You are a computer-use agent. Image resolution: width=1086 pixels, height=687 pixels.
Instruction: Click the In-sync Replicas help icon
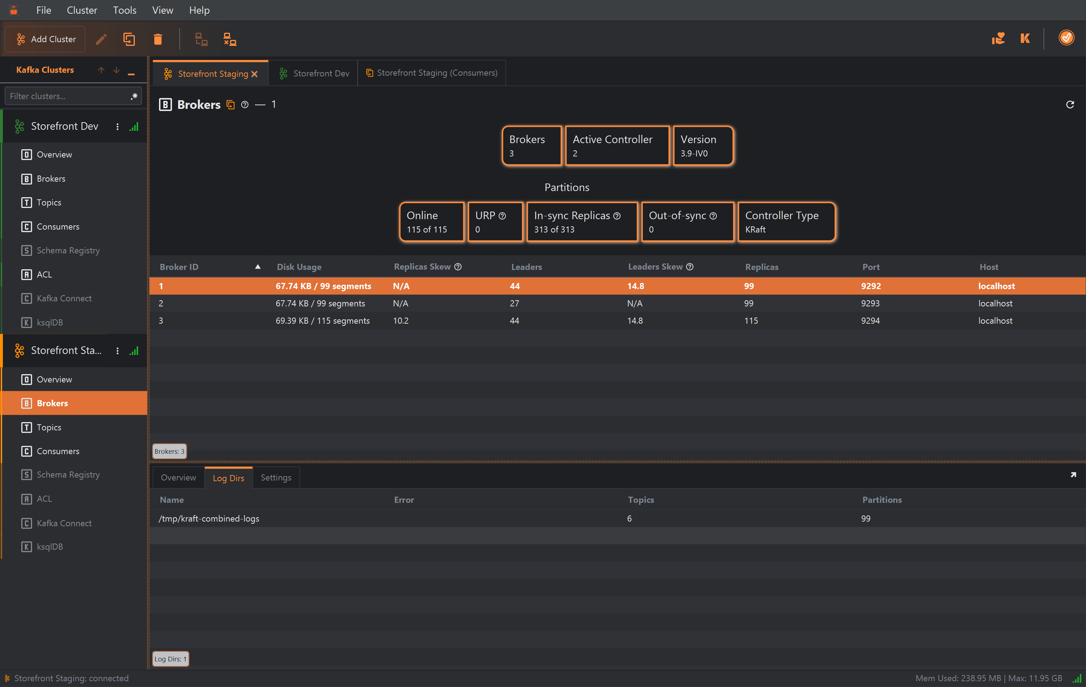tap(617, 216)
